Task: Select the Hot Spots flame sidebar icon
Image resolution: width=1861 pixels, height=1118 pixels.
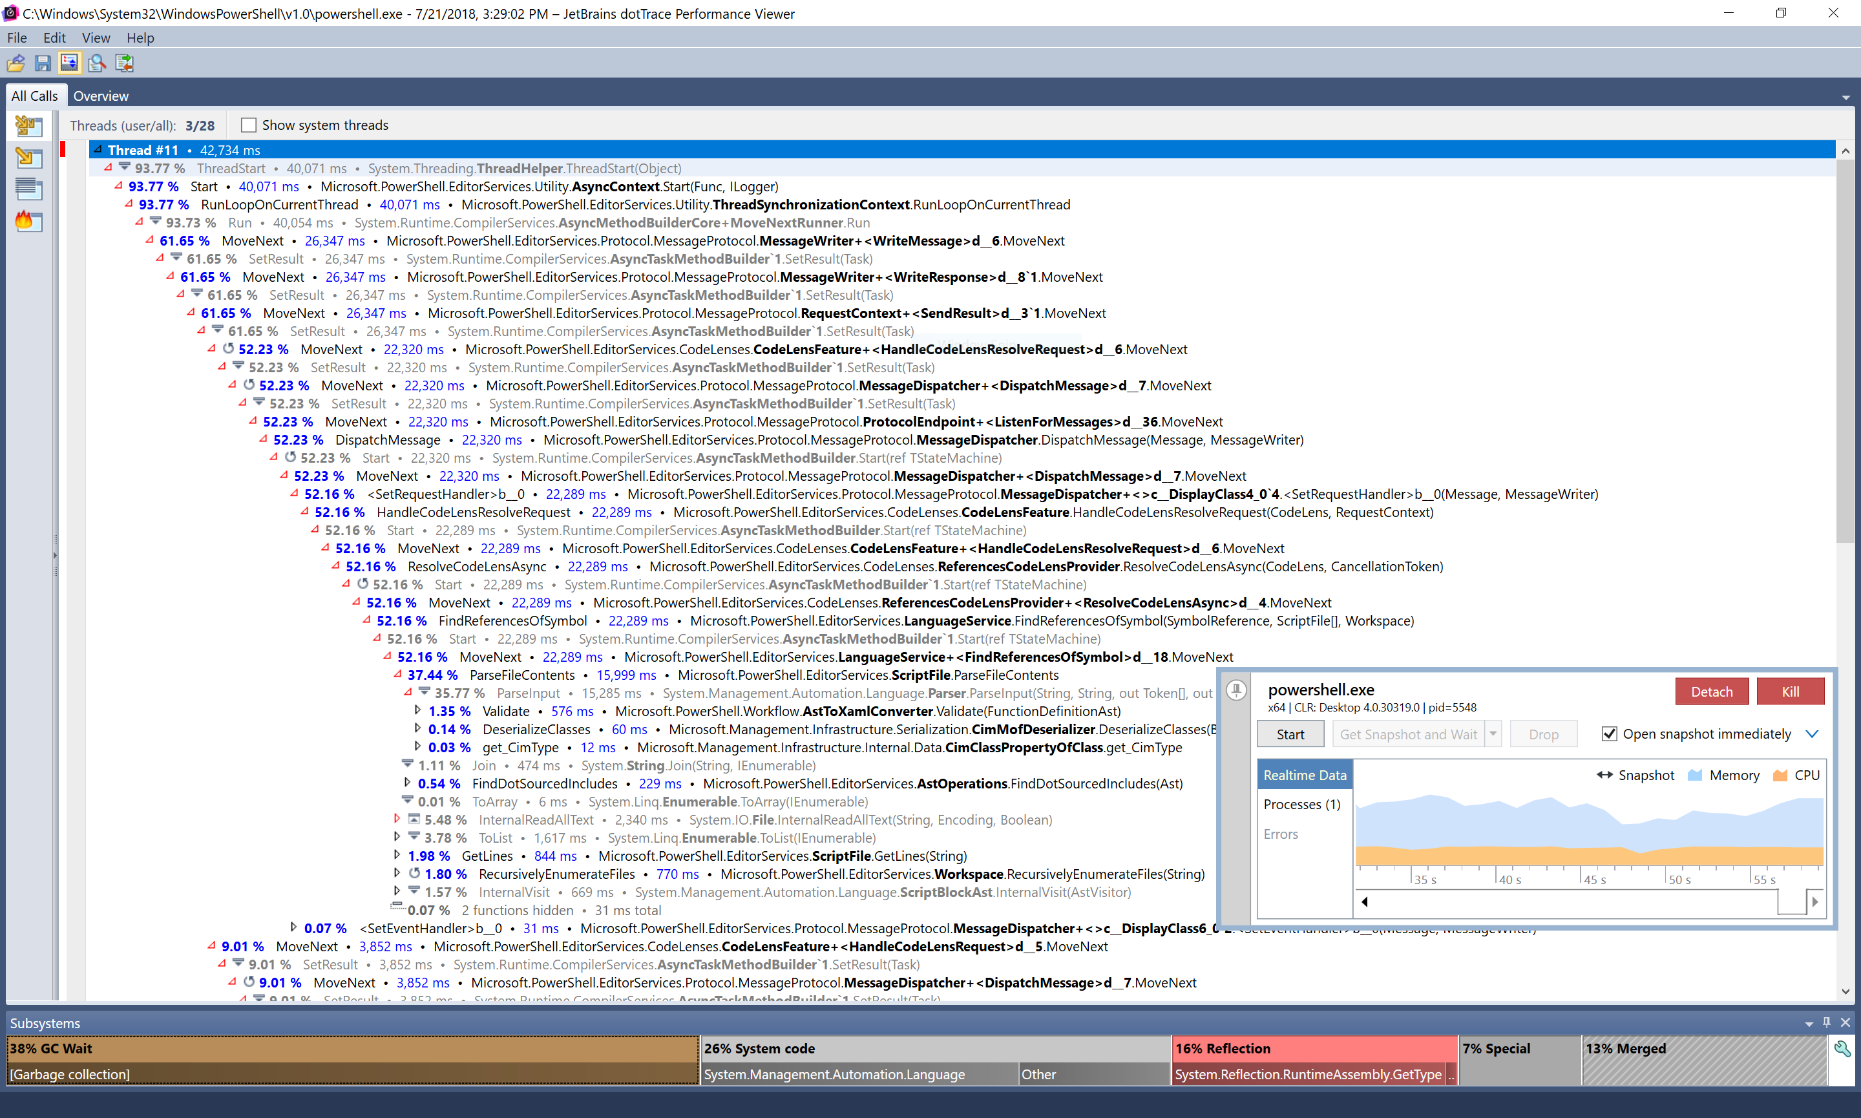Action: (x=28, y=221)
